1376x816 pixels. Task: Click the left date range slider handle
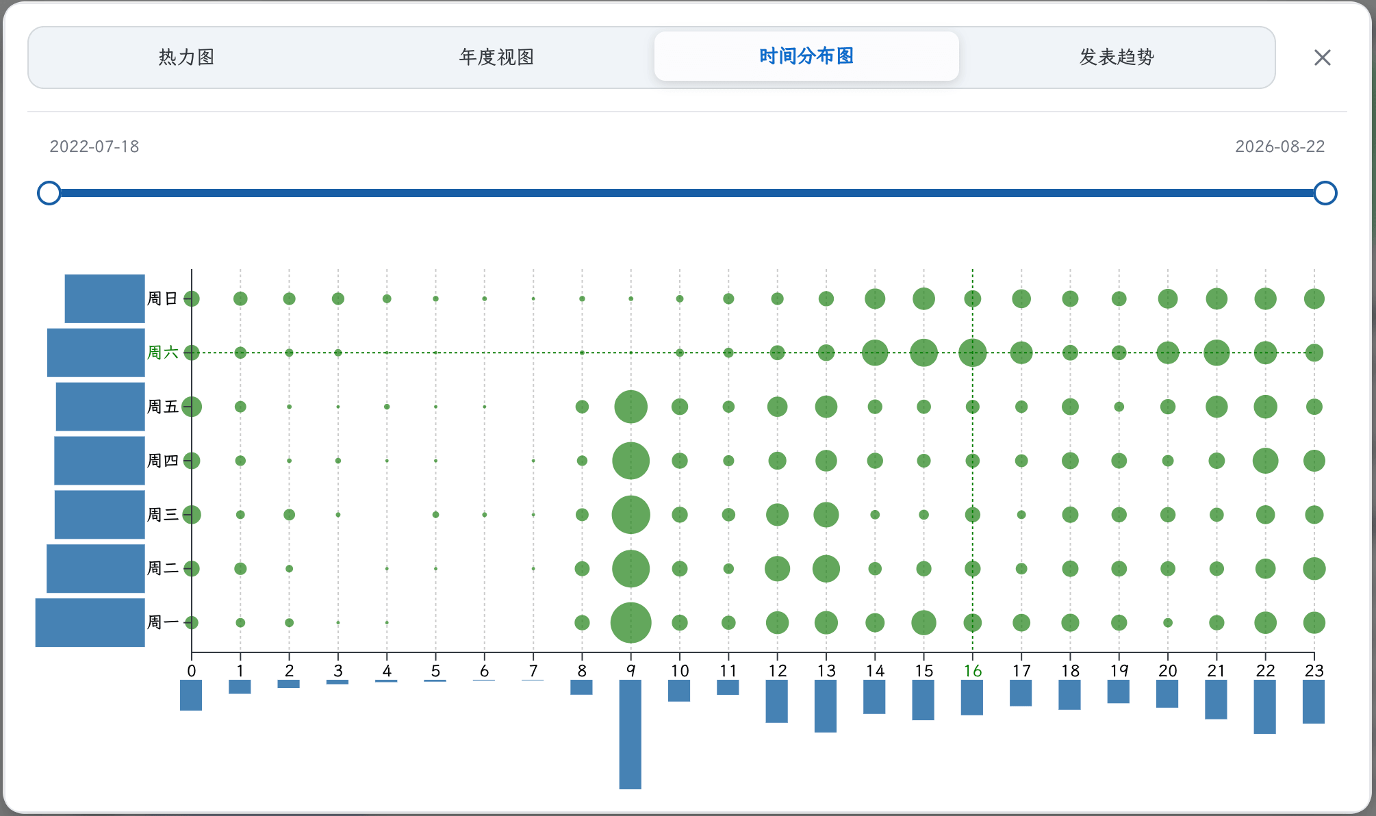click(x=49, y=193)
